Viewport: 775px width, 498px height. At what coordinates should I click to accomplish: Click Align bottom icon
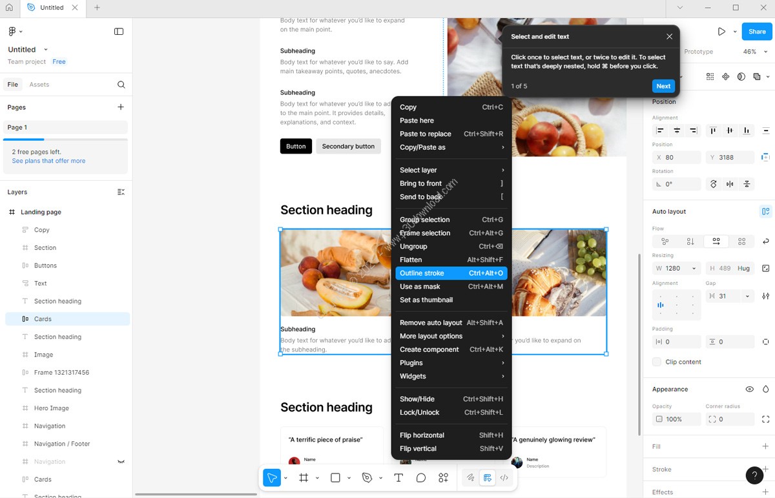click(x=747, y=130)
